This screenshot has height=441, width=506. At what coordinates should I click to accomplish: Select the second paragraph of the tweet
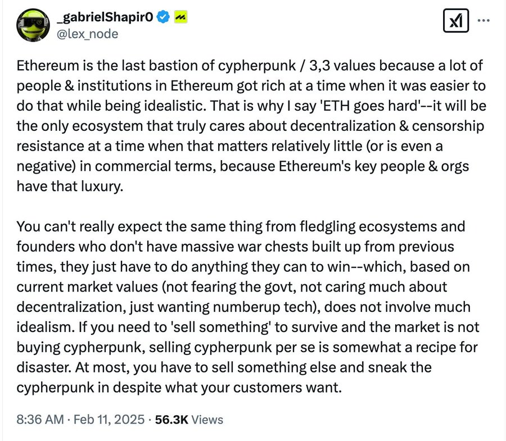tap(247, 306)
